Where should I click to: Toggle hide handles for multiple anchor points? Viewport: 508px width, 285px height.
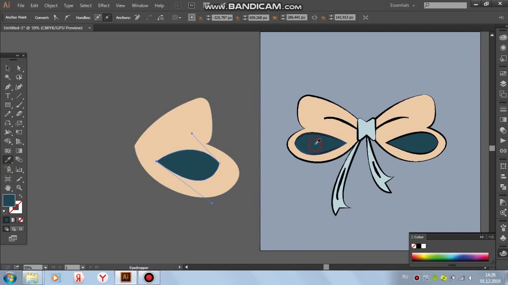(x=107, y=17)
